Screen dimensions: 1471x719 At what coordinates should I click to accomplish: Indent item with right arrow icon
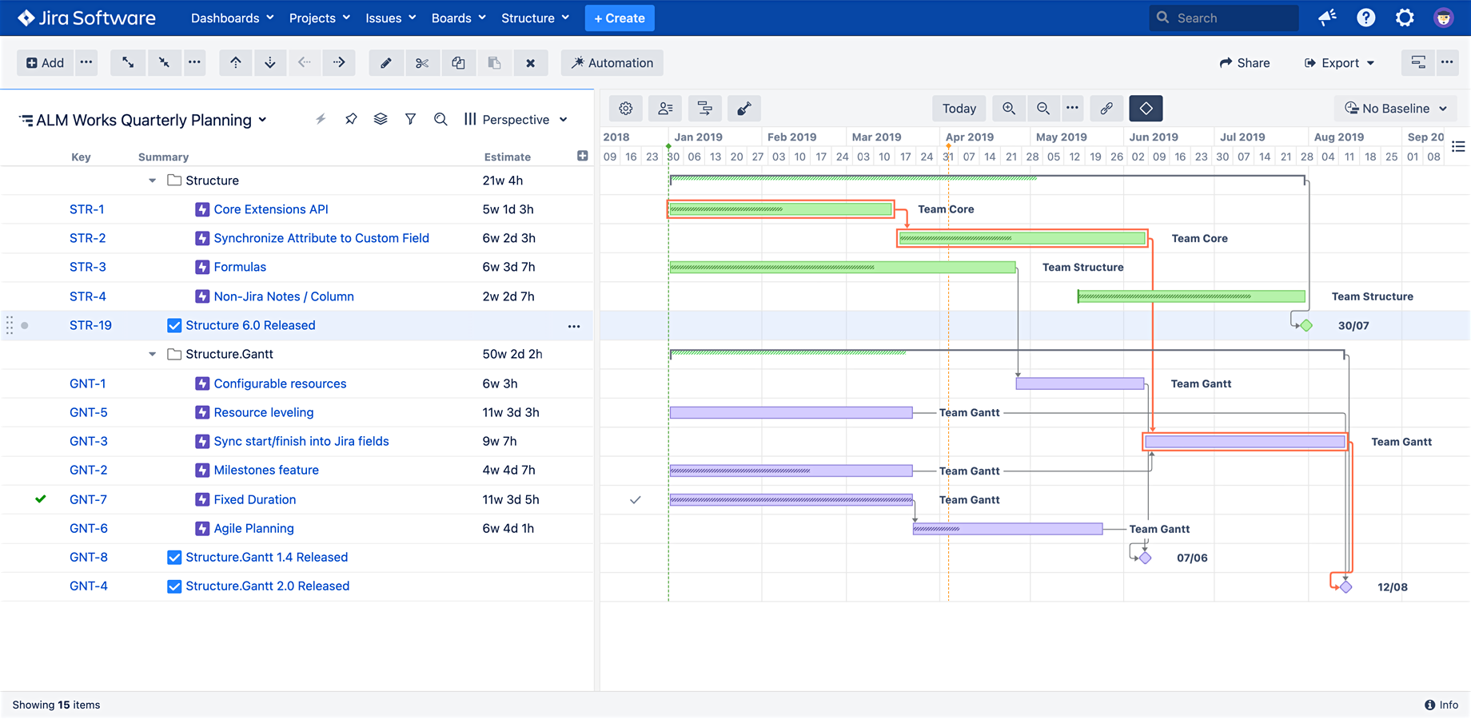coord(339,62)
